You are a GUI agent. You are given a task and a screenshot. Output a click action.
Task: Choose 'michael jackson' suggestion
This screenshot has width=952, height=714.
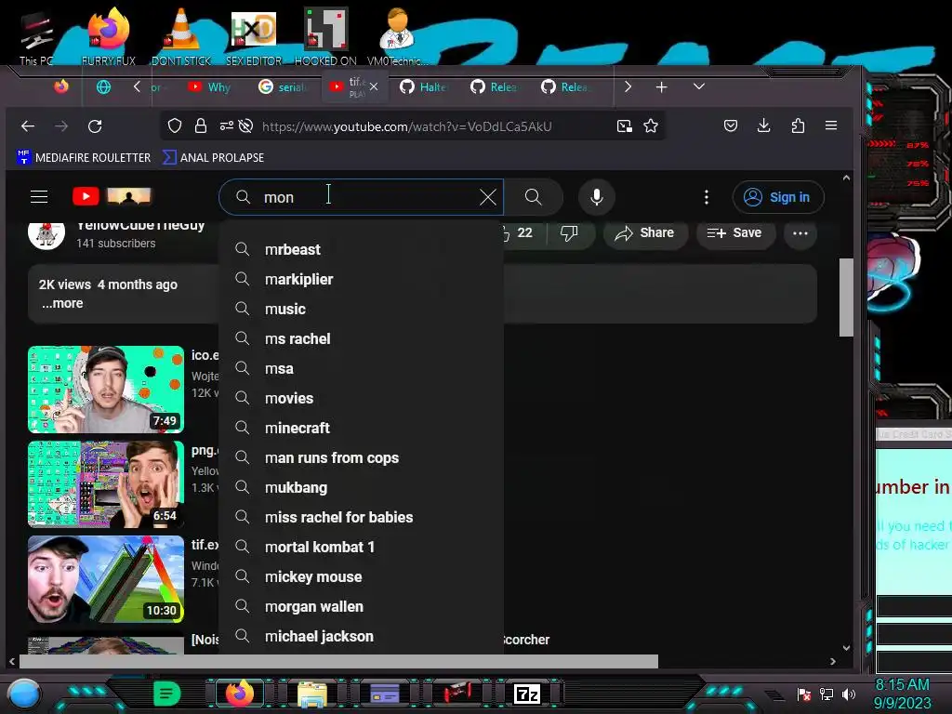(x=361, y=636)
